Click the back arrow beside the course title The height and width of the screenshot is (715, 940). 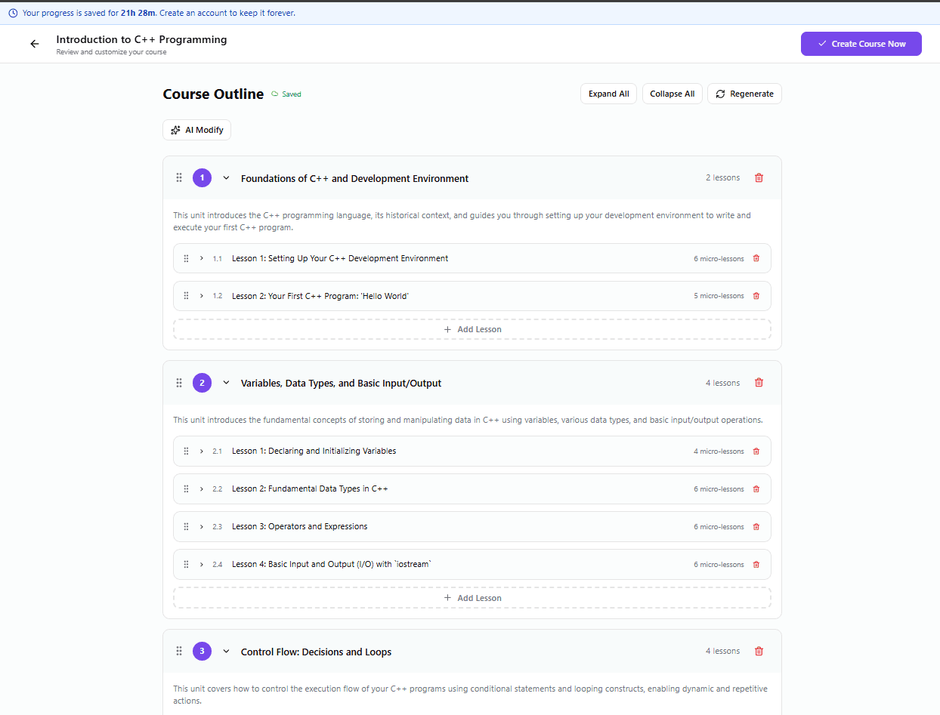point(34,44)
